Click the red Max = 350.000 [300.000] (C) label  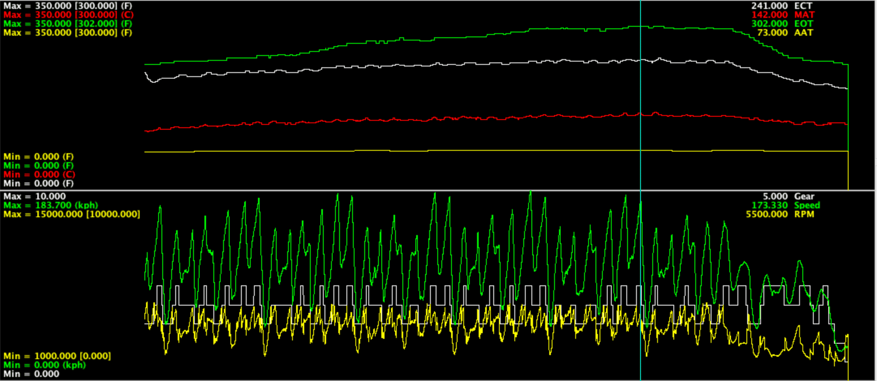point(68,15)
